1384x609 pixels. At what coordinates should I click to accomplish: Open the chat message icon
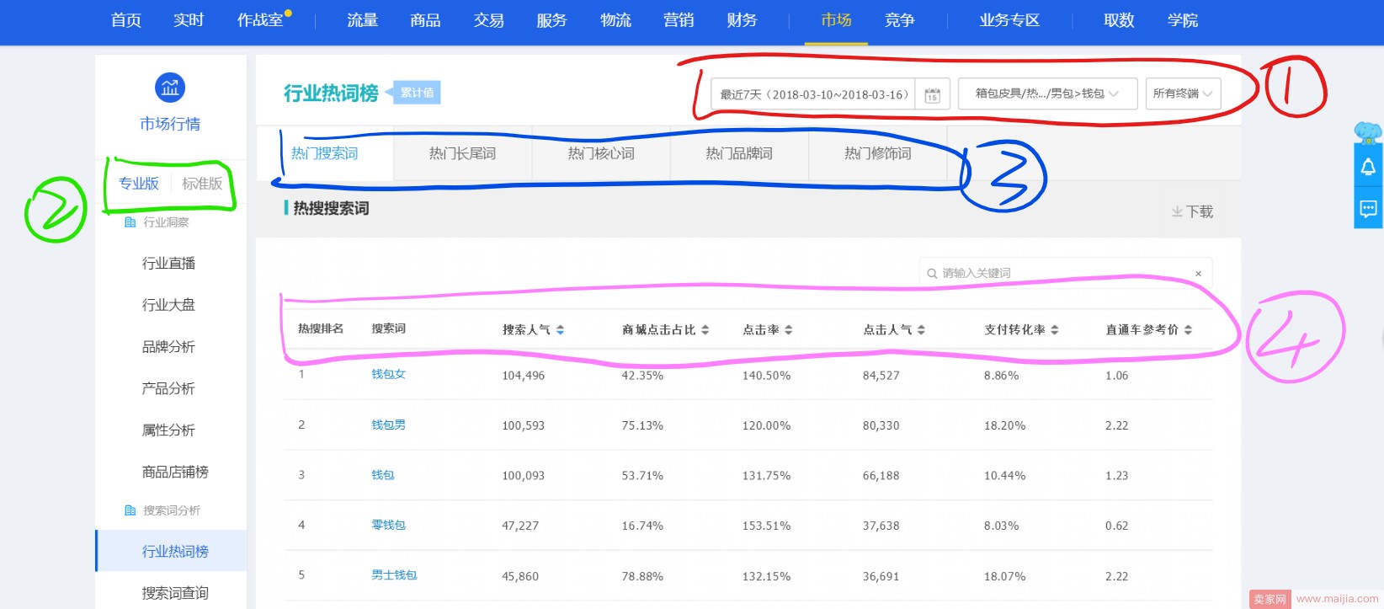(1368, 209)
